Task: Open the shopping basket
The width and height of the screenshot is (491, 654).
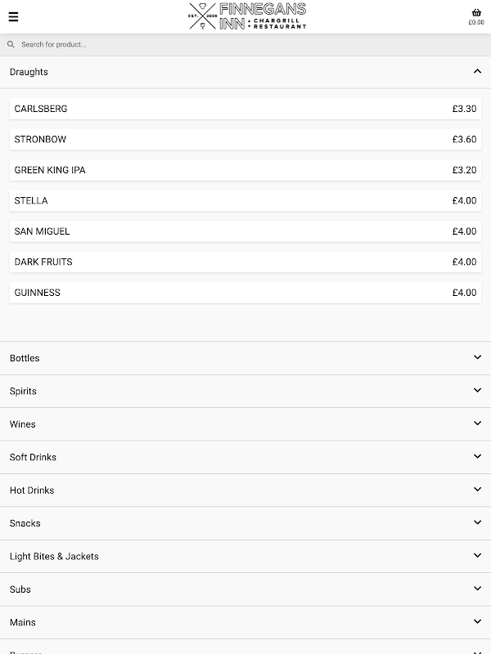Action: (x=476, y=16)
